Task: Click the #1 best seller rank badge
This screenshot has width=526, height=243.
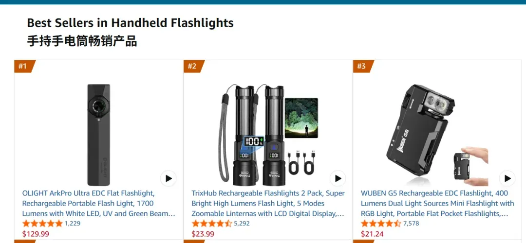Action: point(24,66)
